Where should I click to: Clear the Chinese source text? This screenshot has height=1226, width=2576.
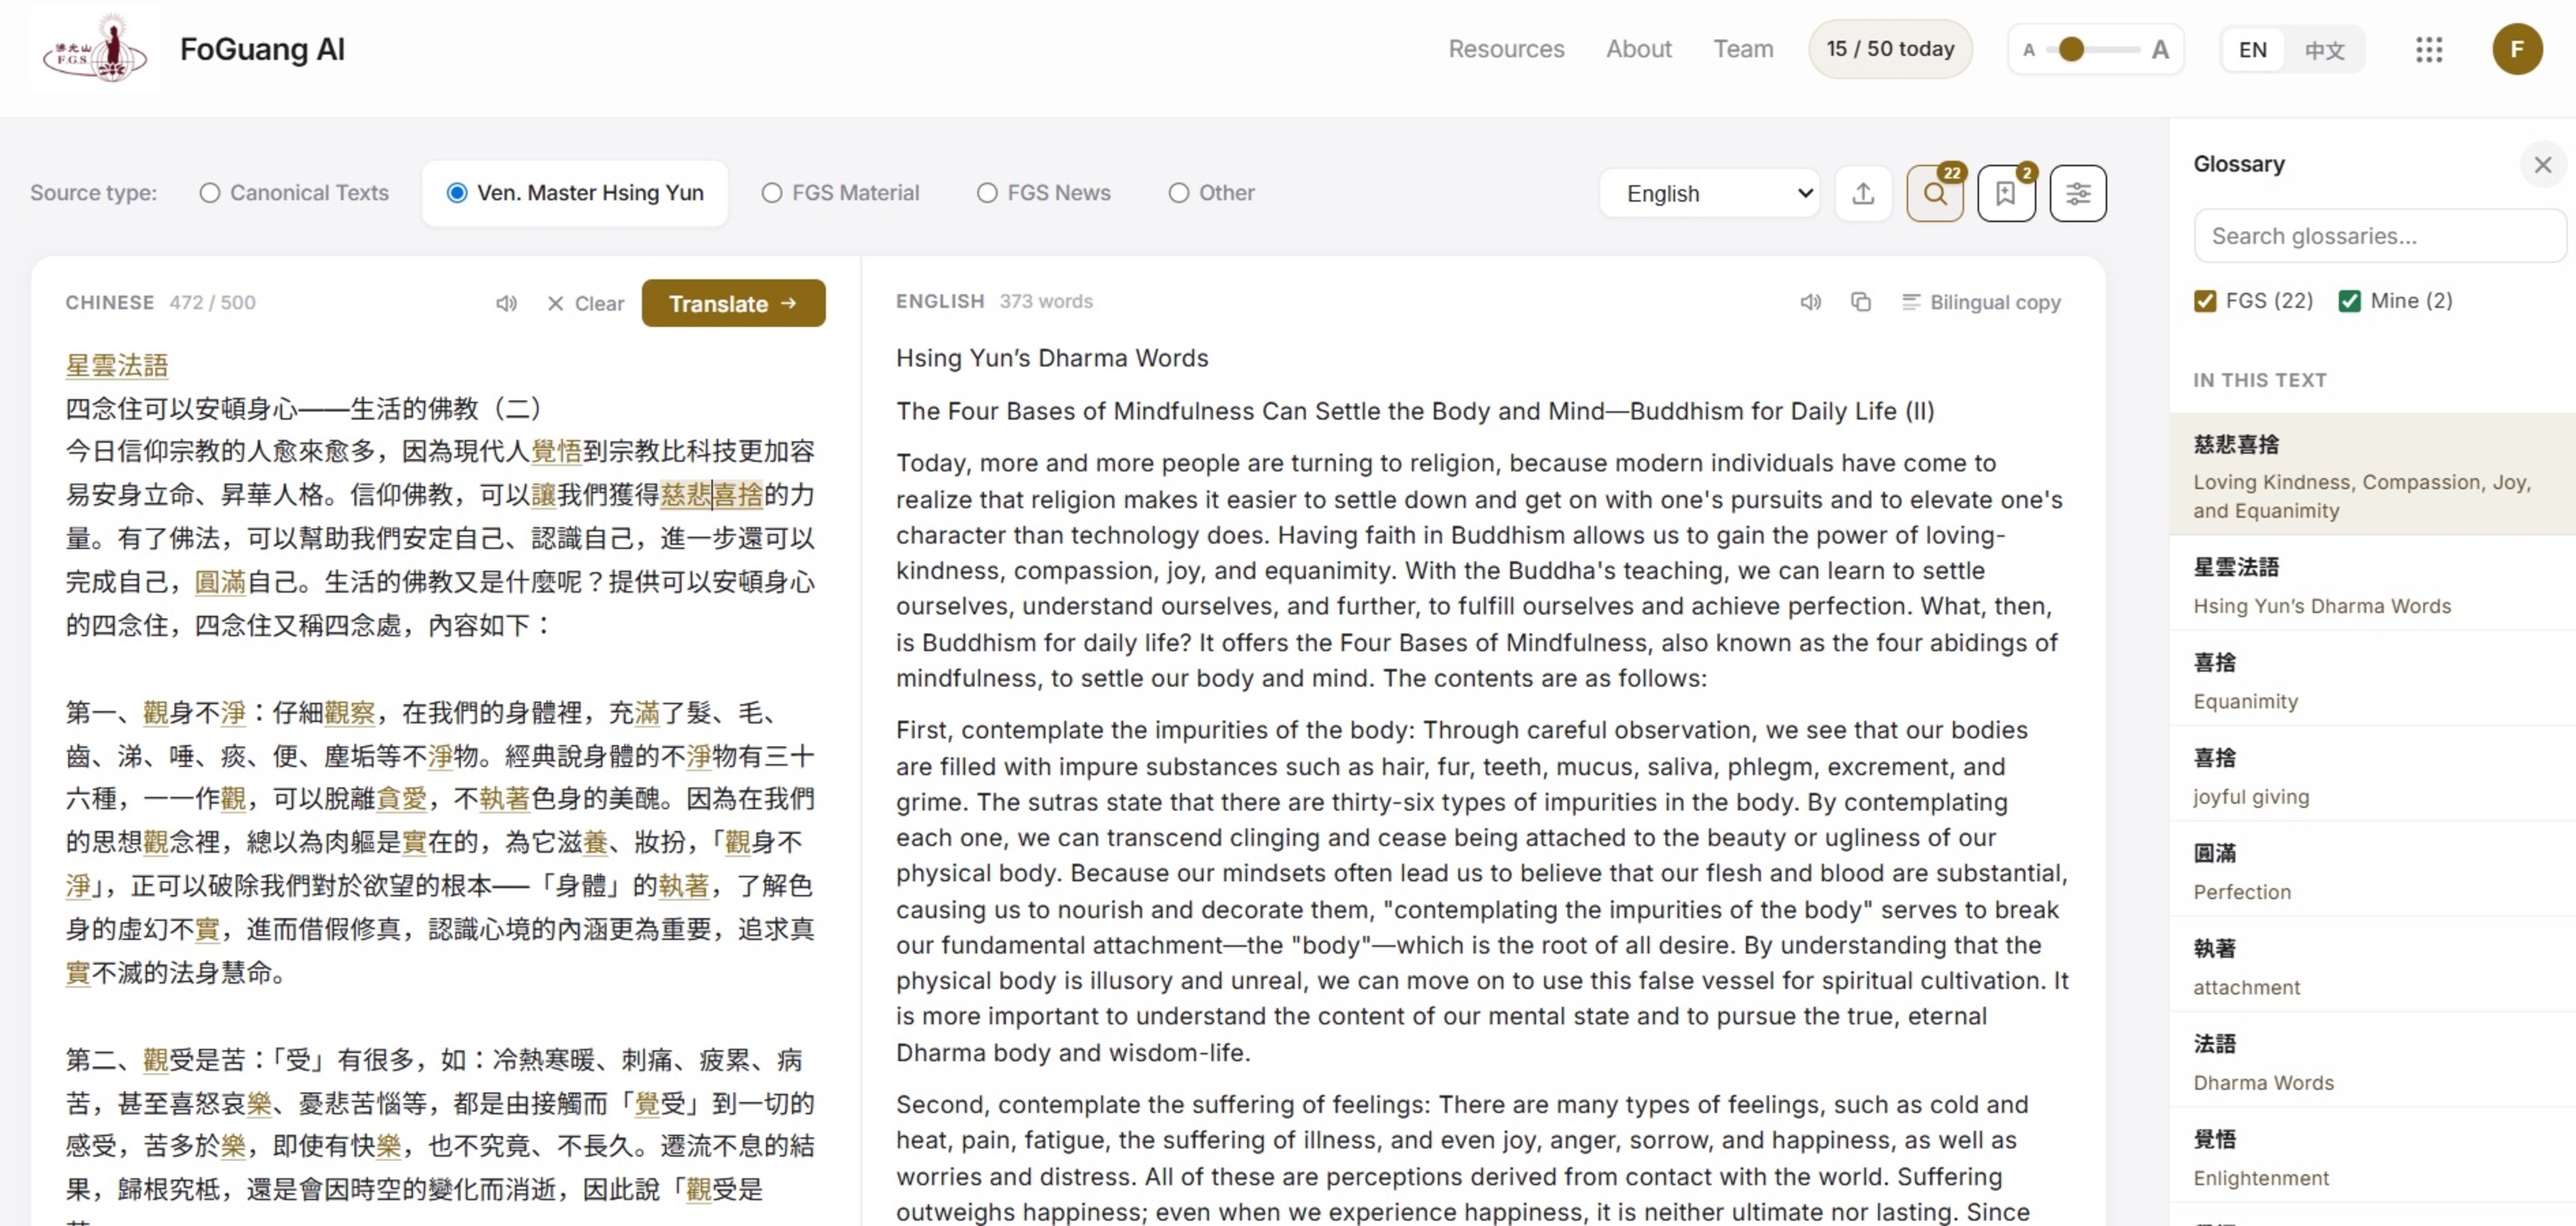click(x=585, y=303)
